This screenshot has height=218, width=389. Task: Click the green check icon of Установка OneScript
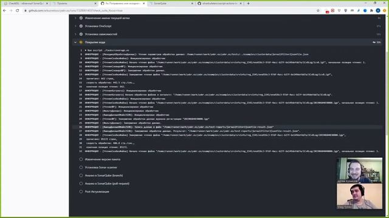pos(81,26)
